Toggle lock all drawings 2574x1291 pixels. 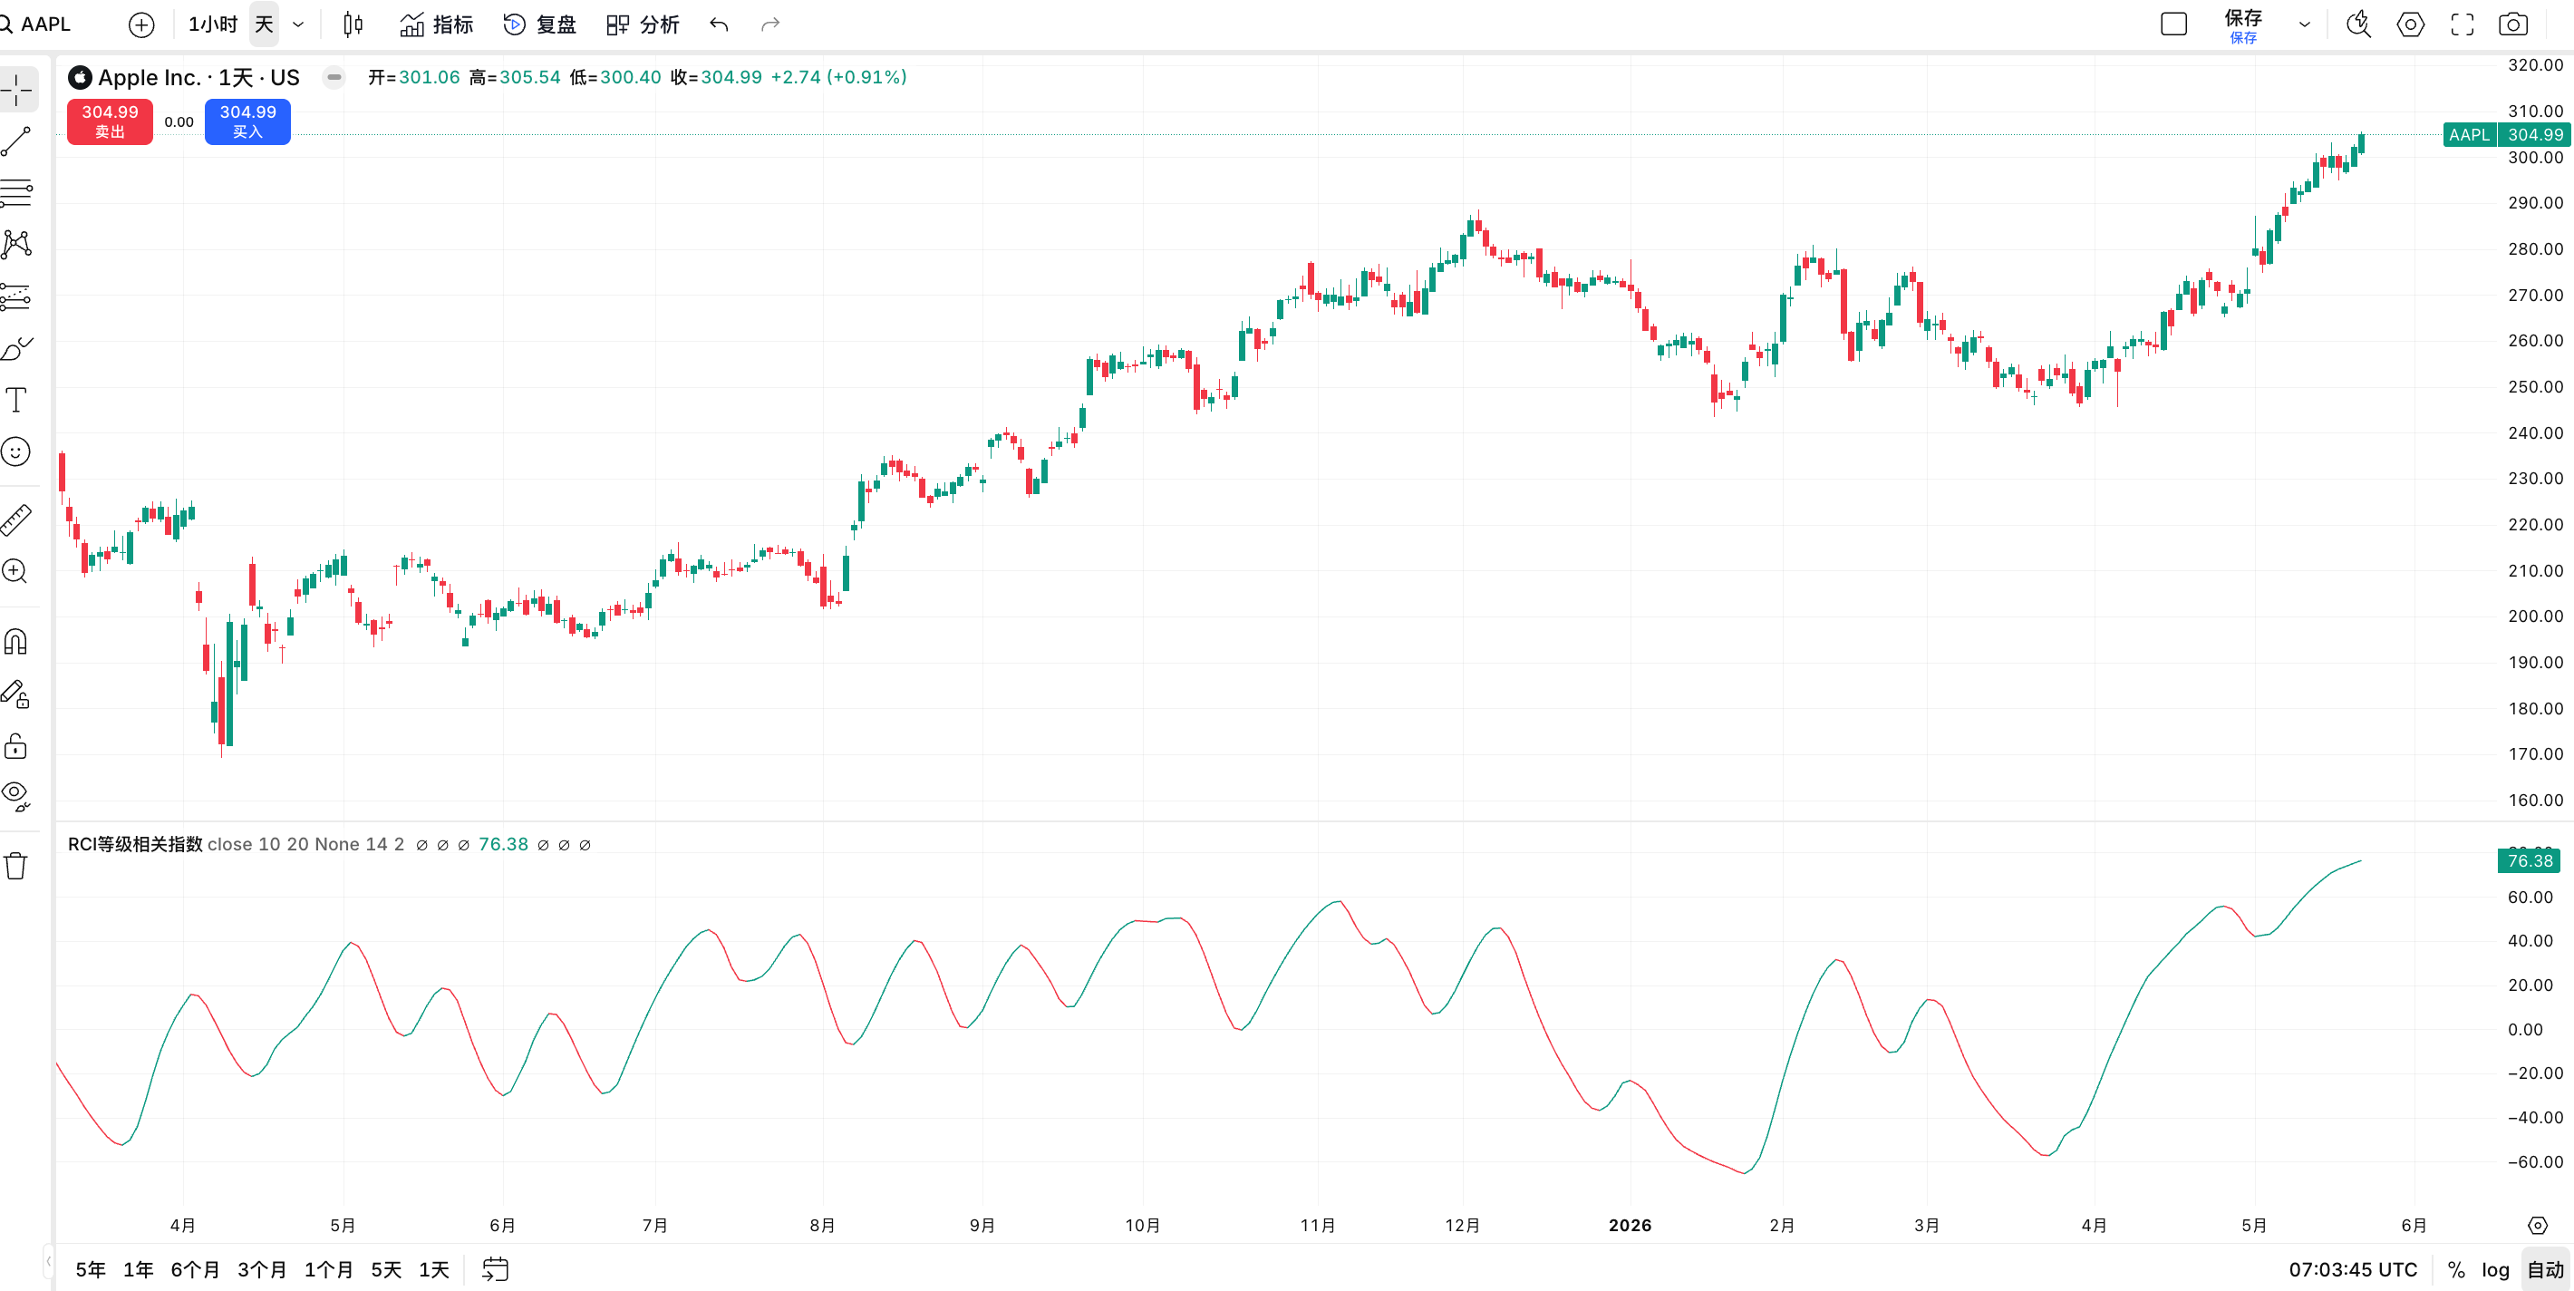pyautogui.click(x=16, y=745)
